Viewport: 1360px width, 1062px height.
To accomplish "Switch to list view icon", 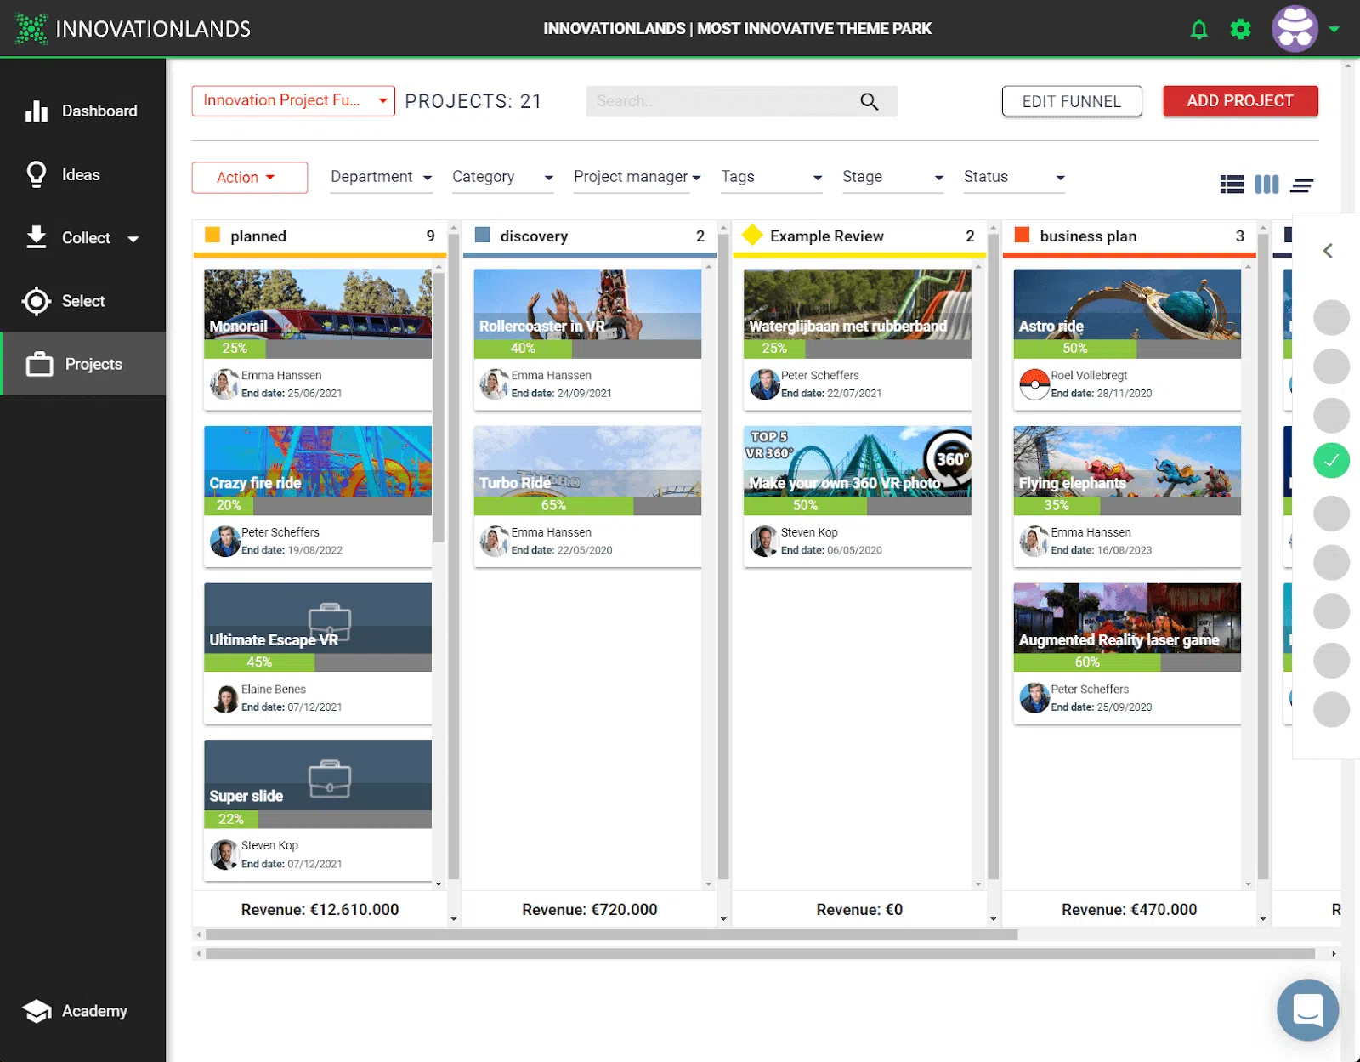I will 1232,185.
